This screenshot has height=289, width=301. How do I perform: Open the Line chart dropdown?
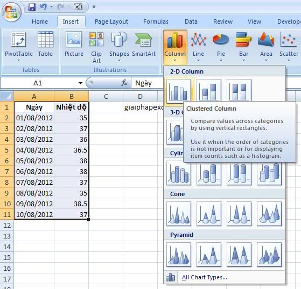click(198, 47)
